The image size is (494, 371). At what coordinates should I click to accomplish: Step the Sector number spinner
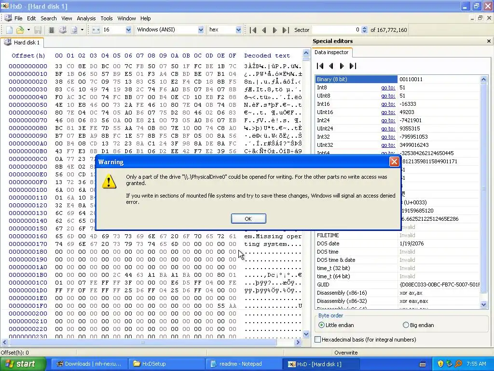(x=364, y=30)
